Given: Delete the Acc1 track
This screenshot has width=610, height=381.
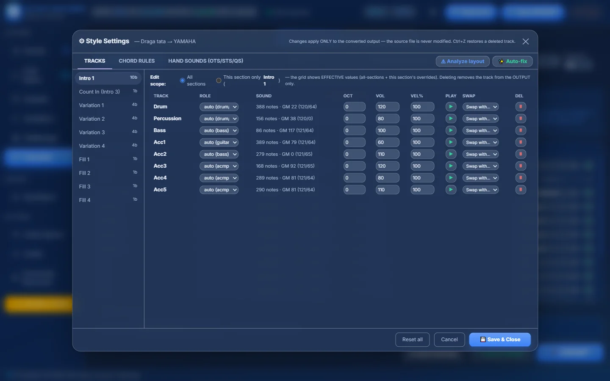Looking at the screenshot, I should (521, 142).
